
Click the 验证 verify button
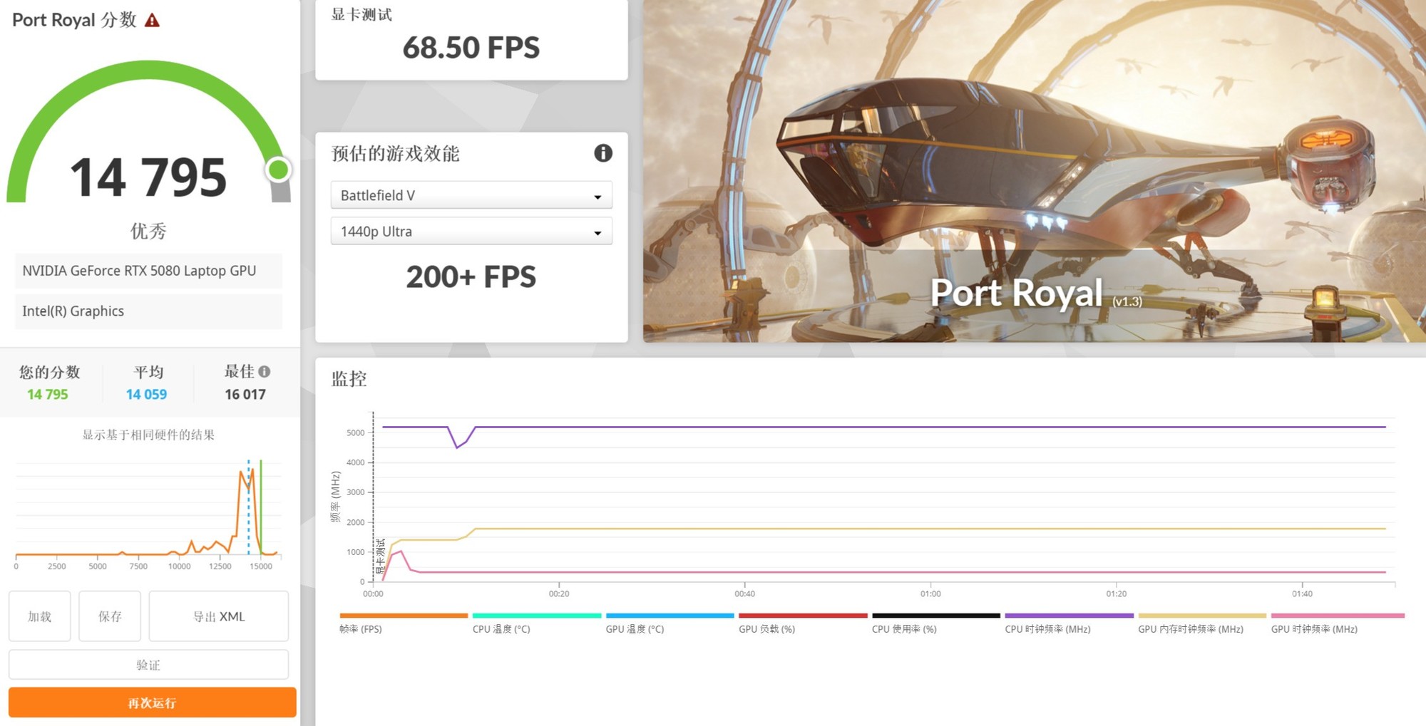click(148, 665)
